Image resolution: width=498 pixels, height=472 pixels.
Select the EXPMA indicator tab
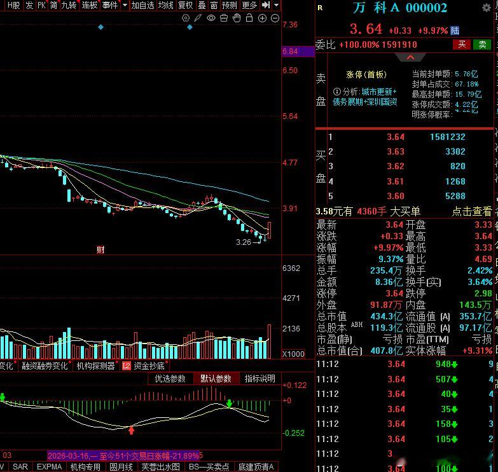tap(49, 467)
